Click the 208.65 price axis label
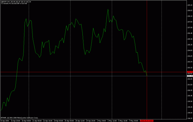Image resolution: width=193 pixels, height=122 pixels. [190, 10]
